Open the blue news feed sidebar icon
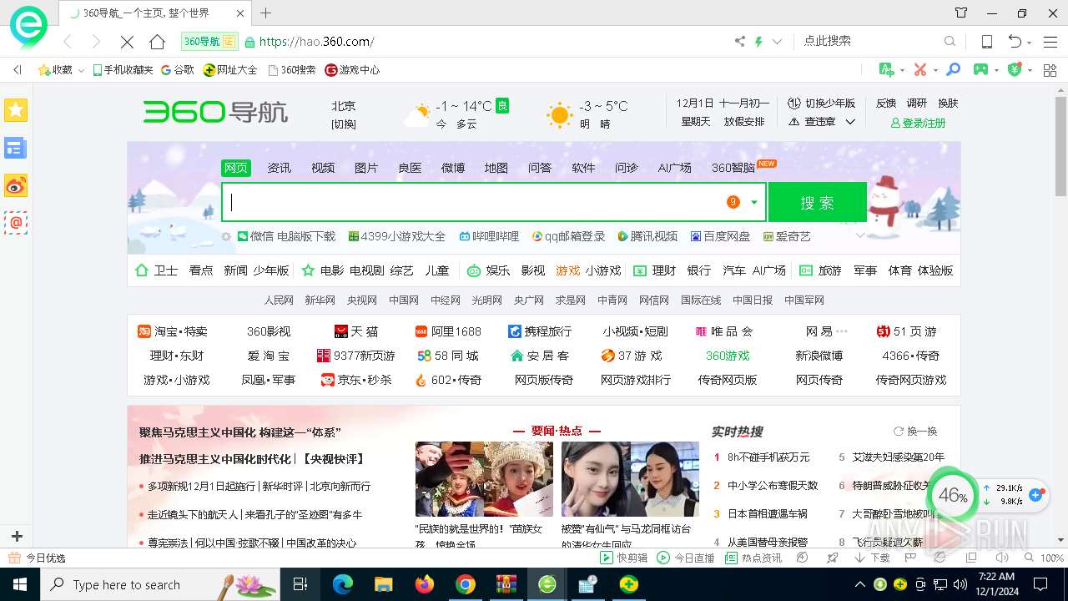The width and height of the screenshot is (1068, 601). (x=16, y=148)
